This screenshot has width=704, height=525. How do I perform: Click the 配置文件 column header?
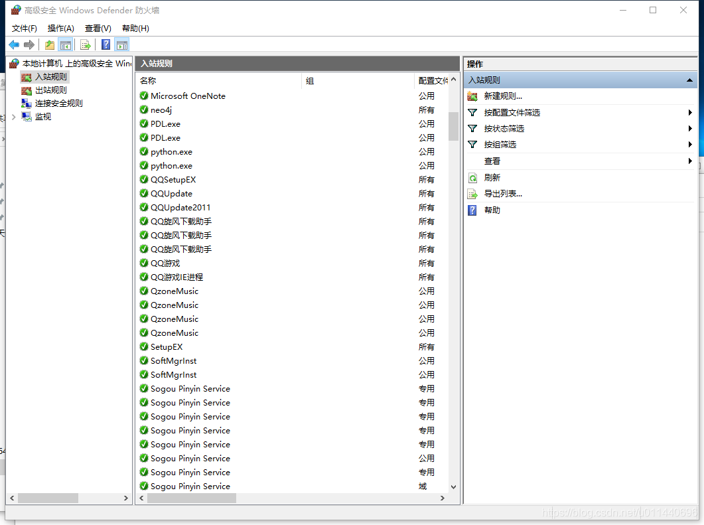[x=431, y=81]
